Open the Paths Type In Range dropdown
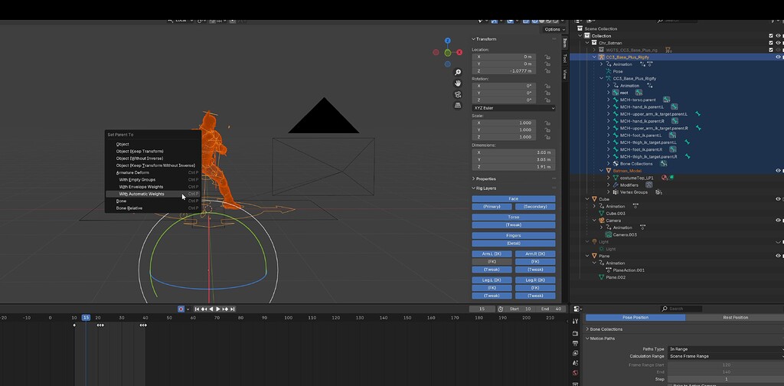 726,349
